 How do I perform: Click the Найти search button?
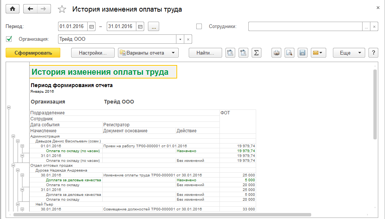coord(205,53)
